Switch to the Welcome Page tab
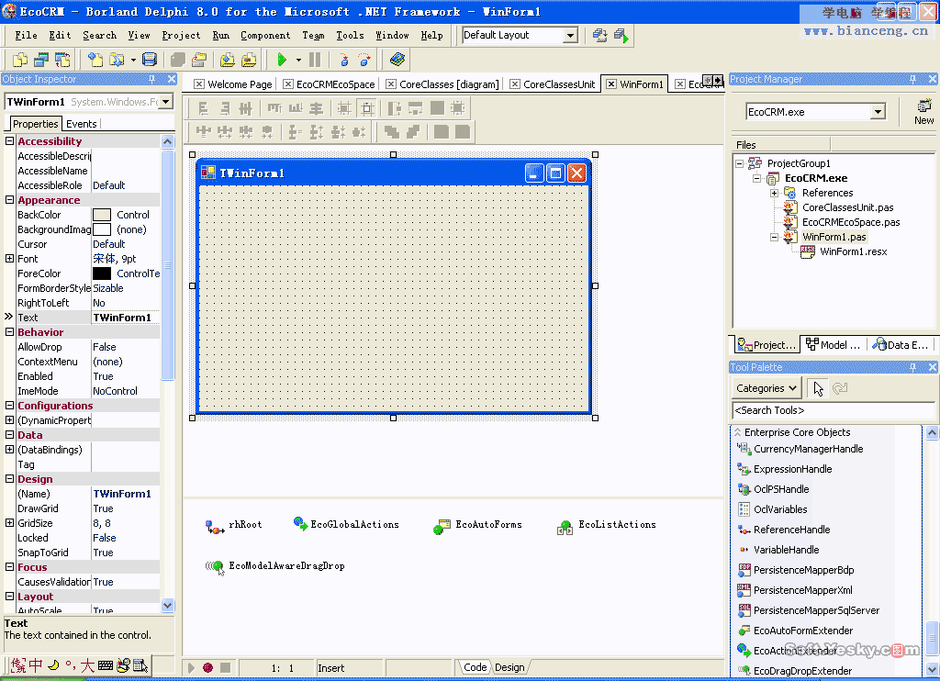Image resolution: width=940 pixels, height=681 pixels. tap(233, 84)
